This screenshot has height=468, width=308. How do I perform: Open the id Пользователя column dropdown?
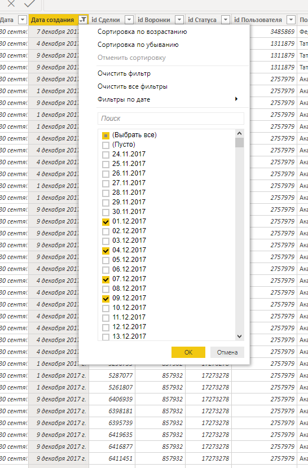(x=291, y=20)
